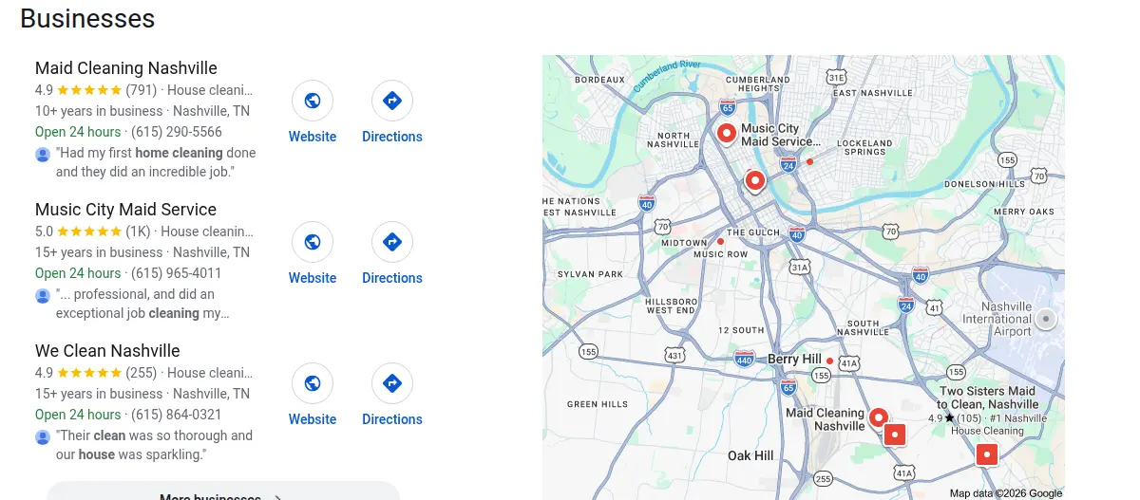The image size is (1140, 500).
Task: Click small red dot near Lockeland Springs
Action: pos(809,162)
